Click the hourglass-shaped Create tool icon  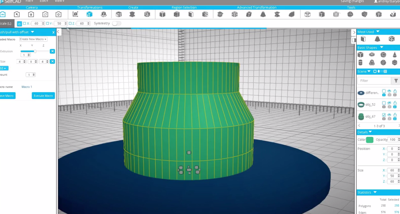(x=132, y=14)
